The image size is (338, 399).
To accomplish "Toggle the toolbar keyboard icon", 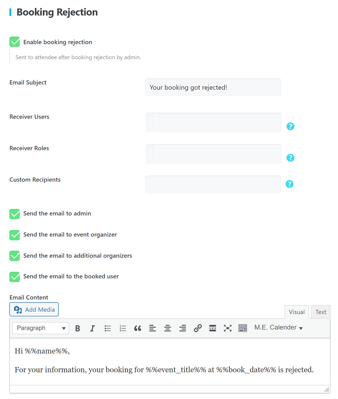I will click(x=243, y=328).
